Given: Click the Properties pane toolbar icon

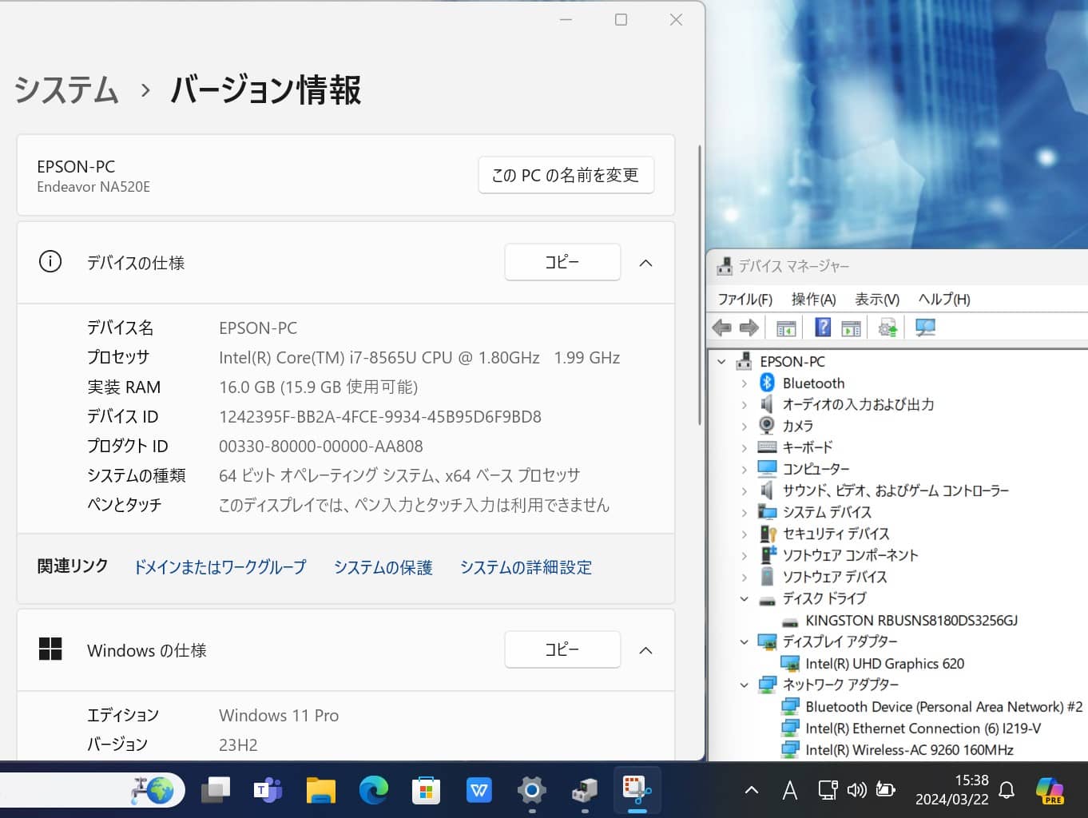Looking at the screenshot, I should 851,328.
